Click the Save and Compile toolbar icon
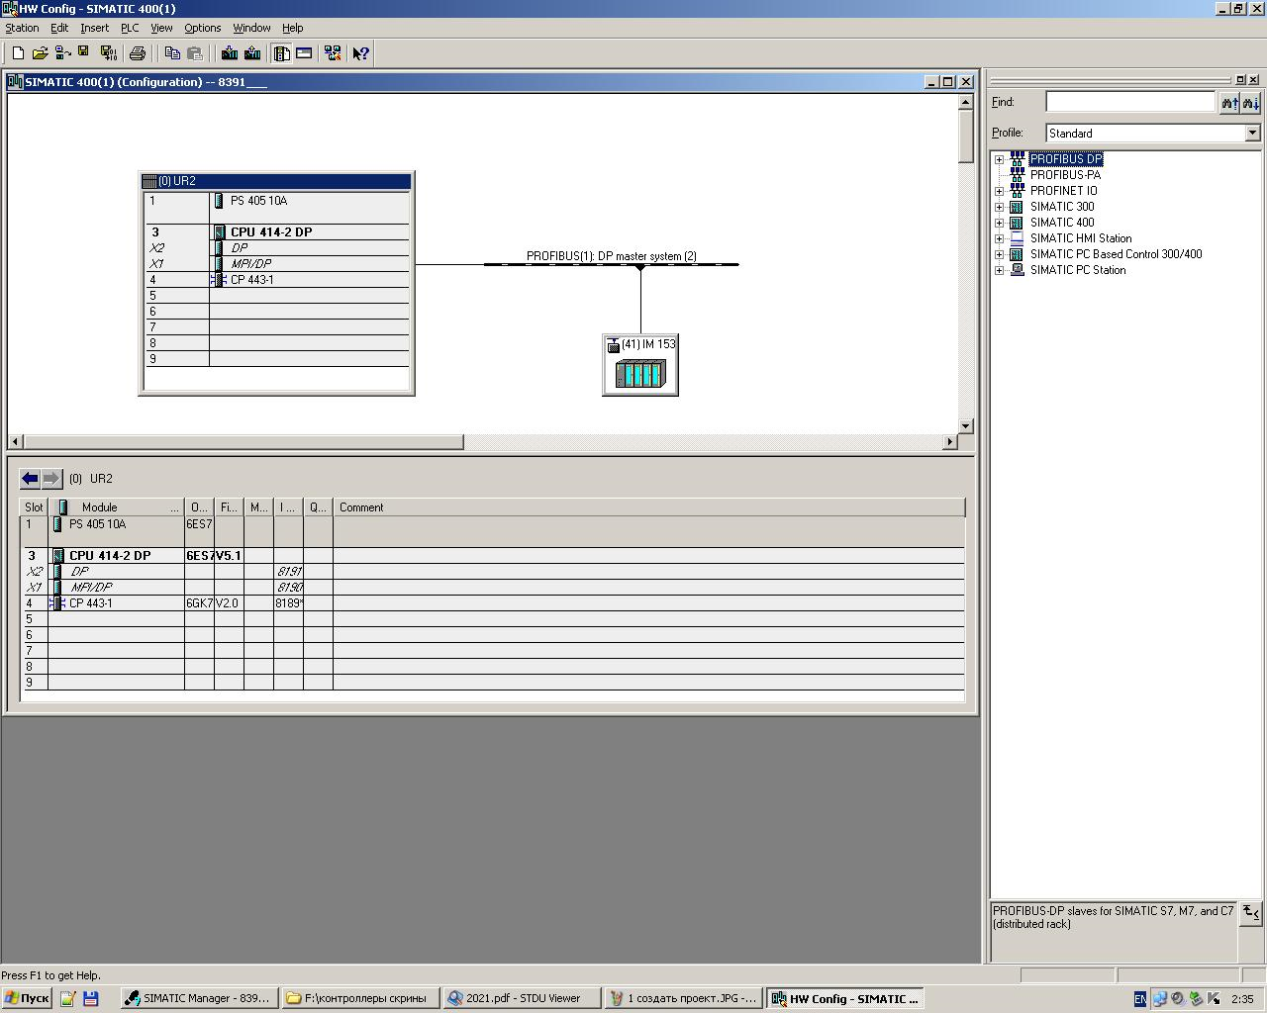The image size is (1267, 1013). click(108, 53)
